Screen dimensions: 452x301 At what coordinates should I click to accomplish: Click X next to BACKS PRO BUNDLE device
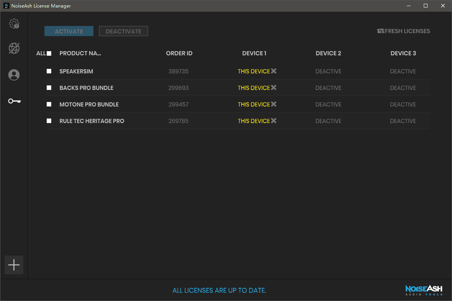point(274,88)
